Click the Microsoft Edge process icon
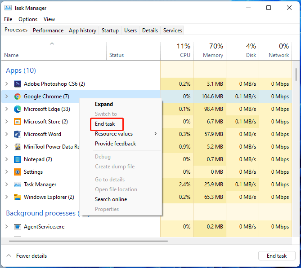301x268 pixels. (x=18, y=109)
